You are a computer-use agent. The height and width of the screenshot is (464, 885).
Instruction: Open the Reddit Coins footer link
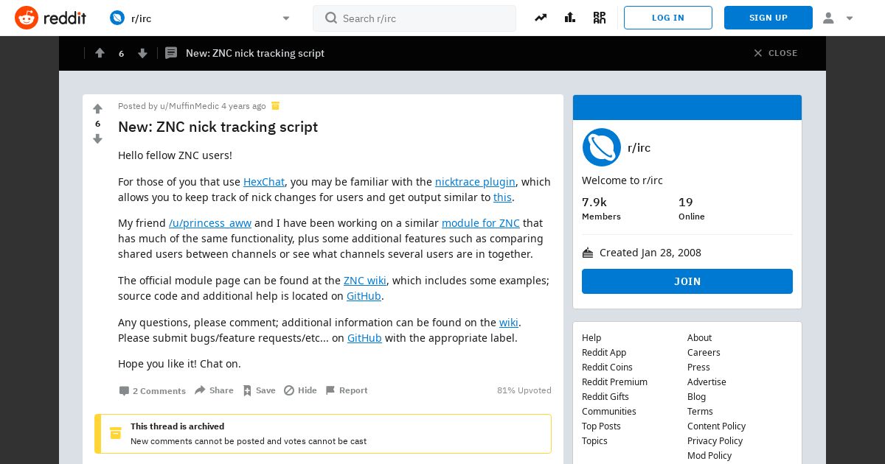pyautogui.click(x=607, y=368)
